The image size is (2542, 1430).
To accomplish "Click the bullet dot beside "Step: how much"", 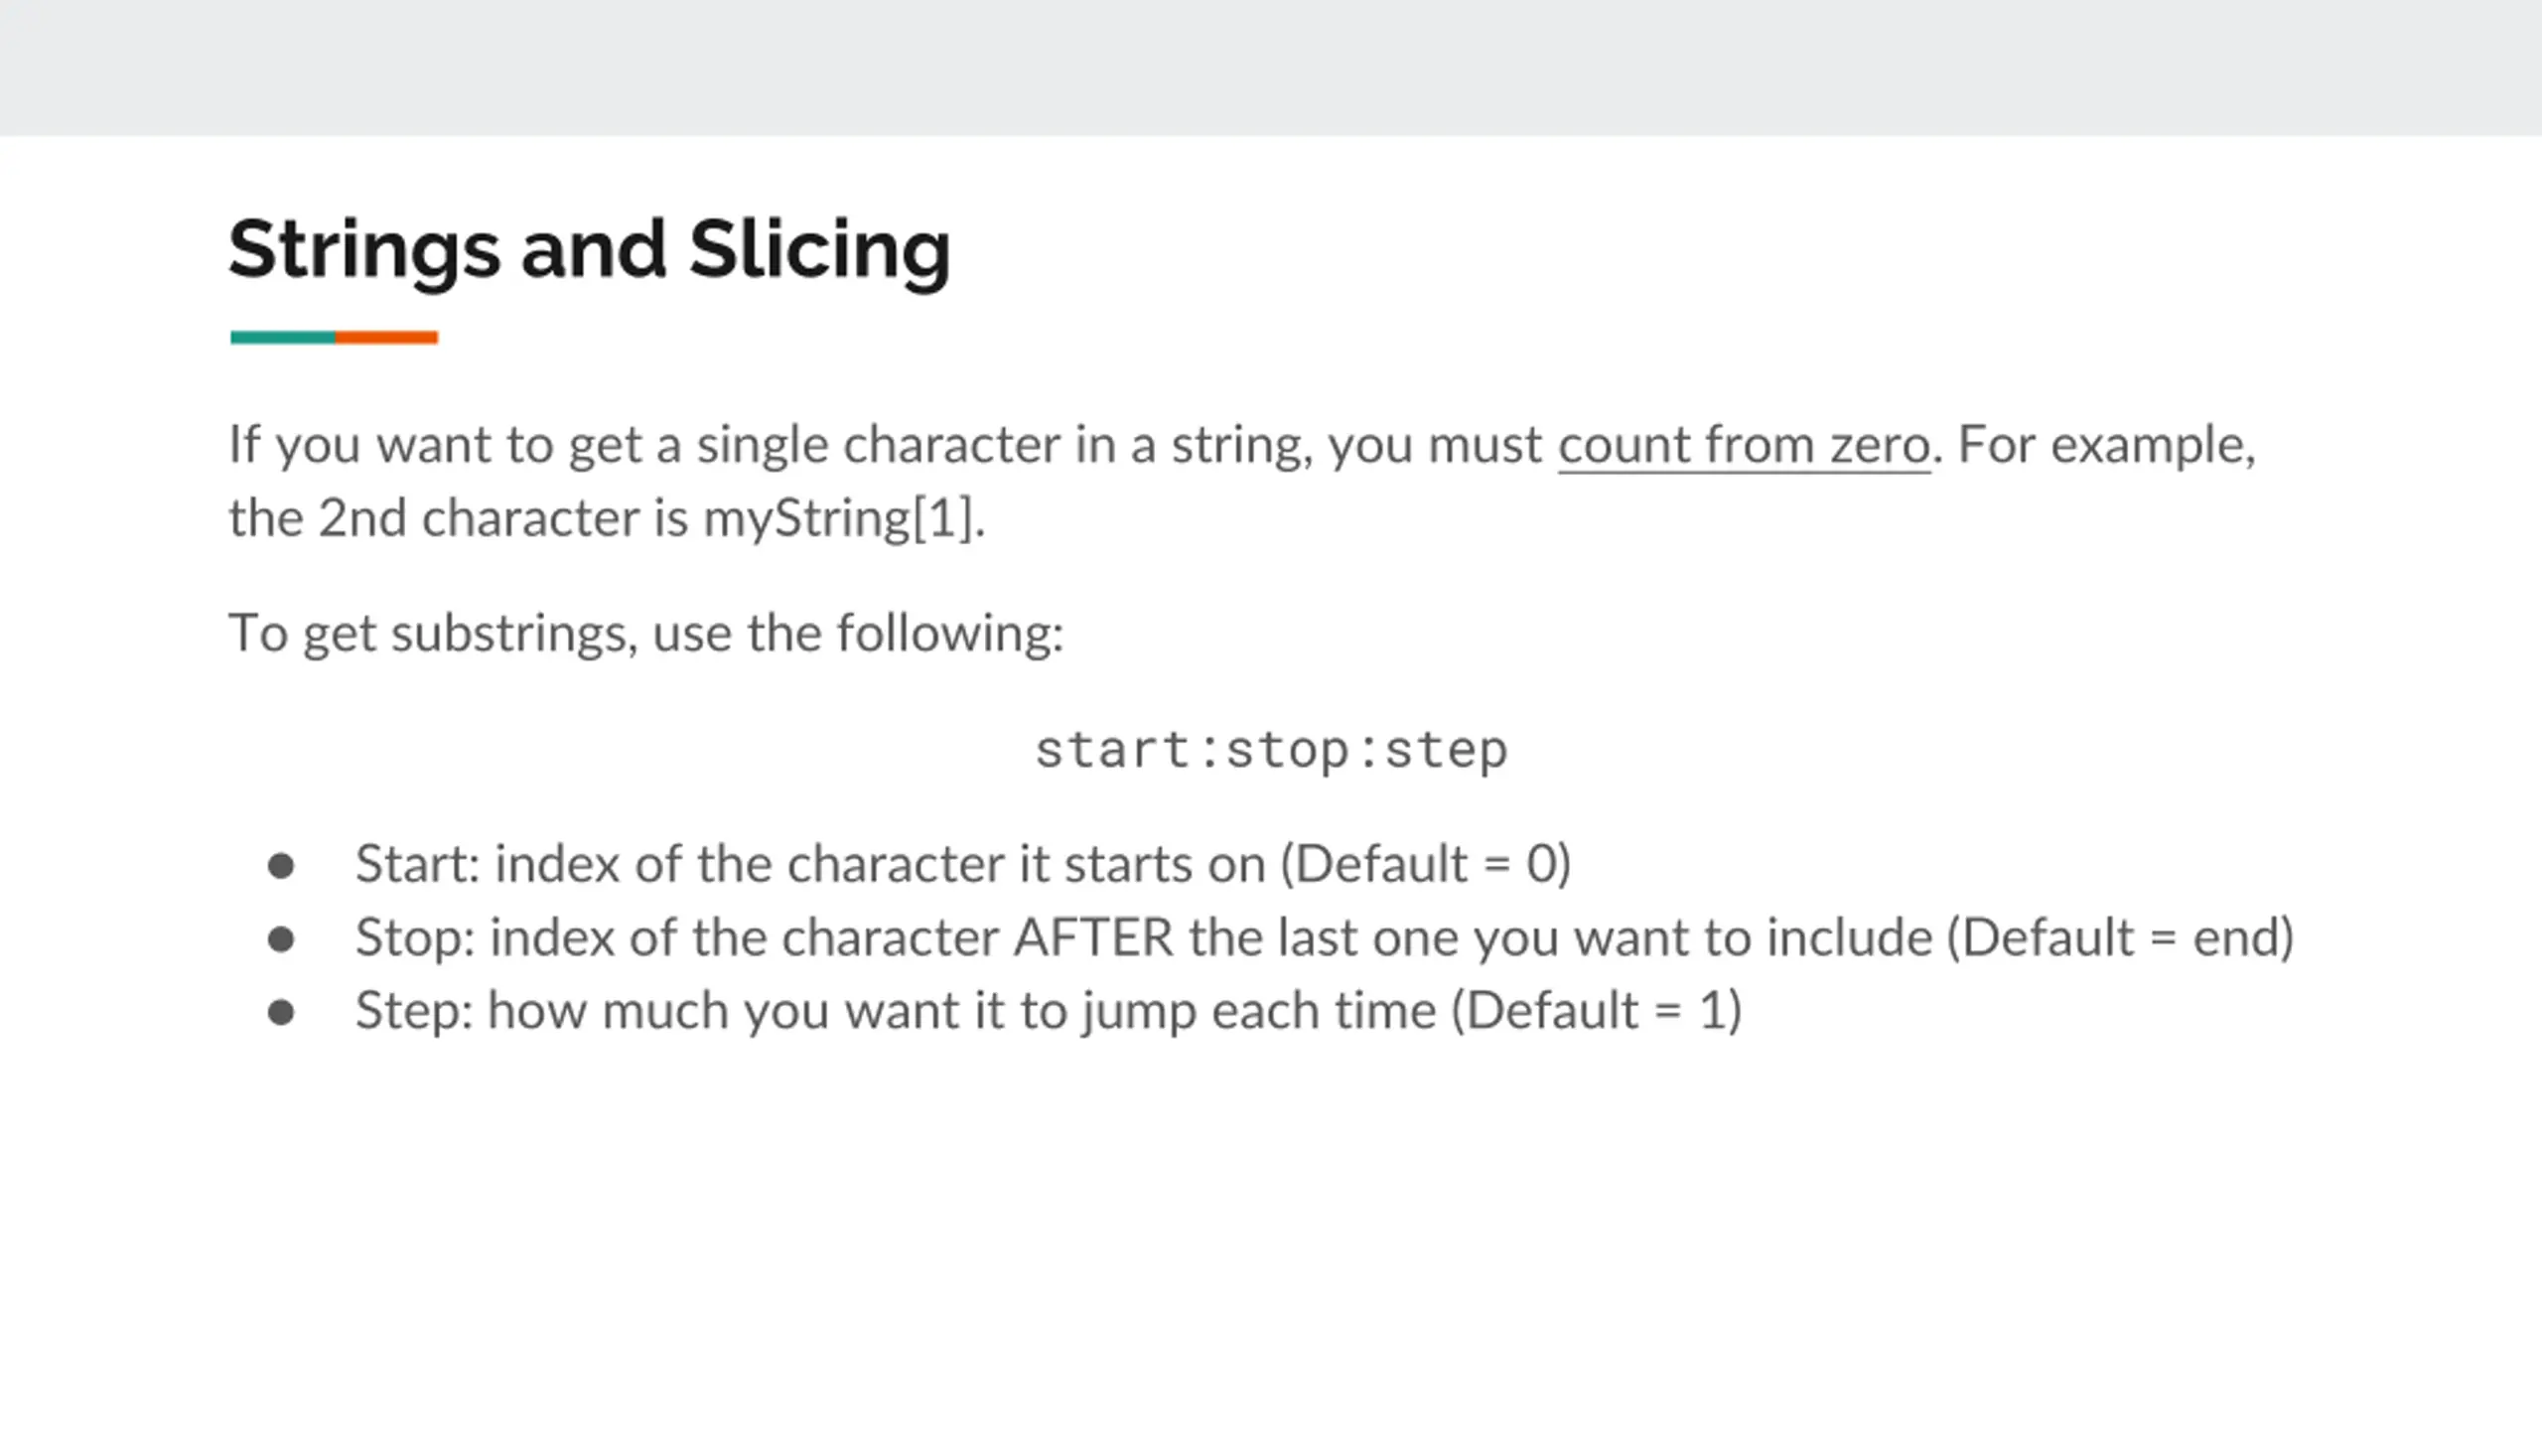I will pyautogui.click(x=281, y=1012).
